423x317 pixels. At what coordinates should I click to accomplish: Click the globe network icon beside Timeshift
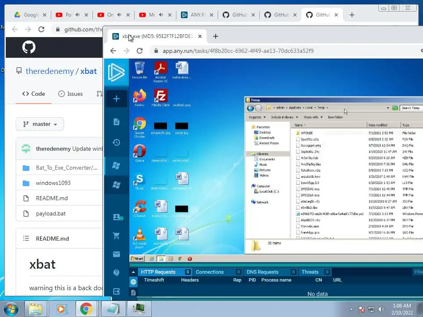coord(133,282)
